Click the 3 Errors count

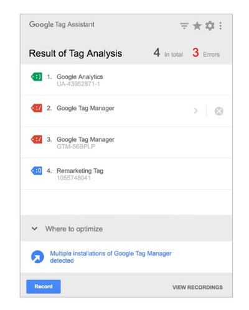tap(206, 53)
